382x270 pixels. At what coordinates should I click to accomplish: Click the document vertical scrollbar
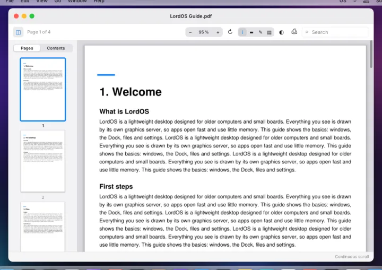[x=371, y=54]
